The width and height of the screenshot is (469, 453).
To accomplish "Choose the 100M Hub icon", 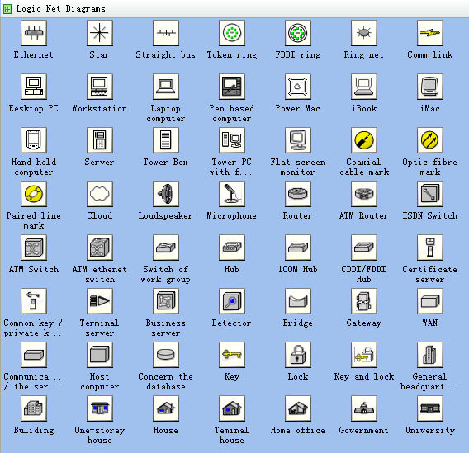I will pyautogui.click(x=298, y=248).
